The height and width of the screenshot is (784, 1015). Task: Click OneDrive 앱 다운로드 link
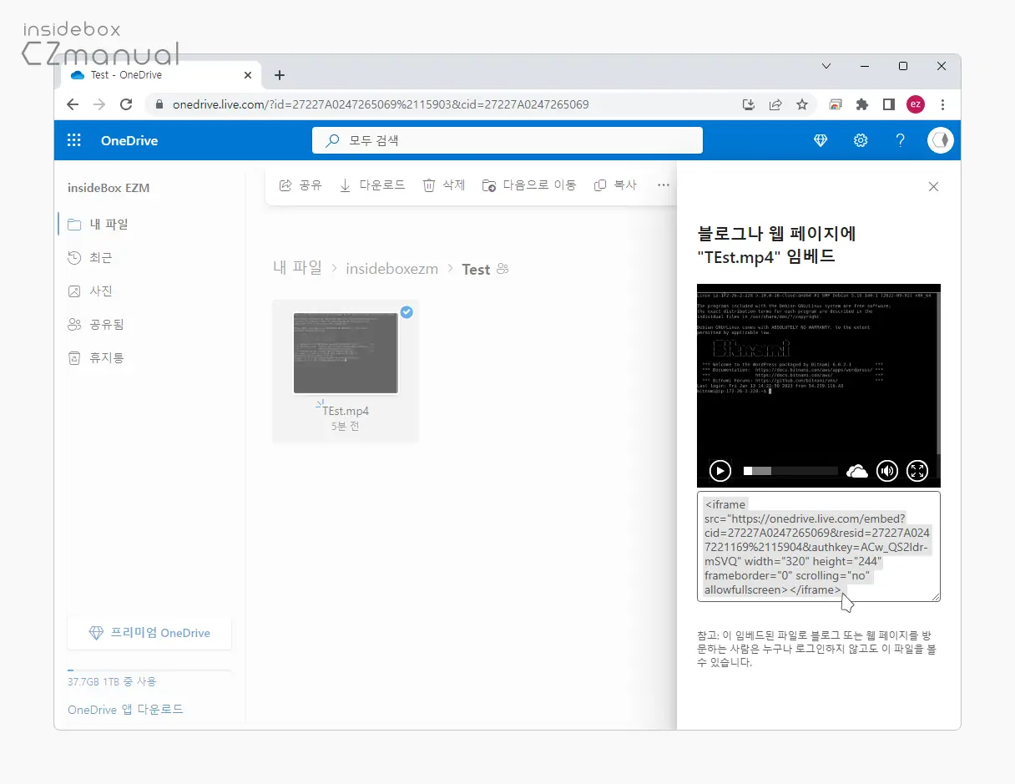click(x=125, y=709)
